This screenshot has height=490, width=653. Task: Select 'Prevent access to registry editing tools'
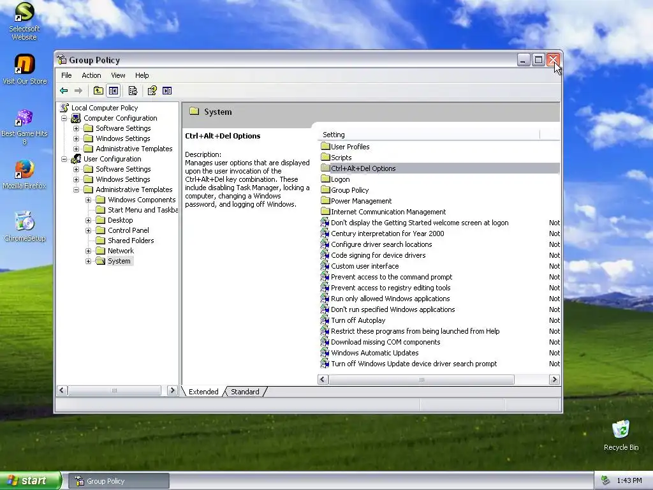tap(391, 288)
